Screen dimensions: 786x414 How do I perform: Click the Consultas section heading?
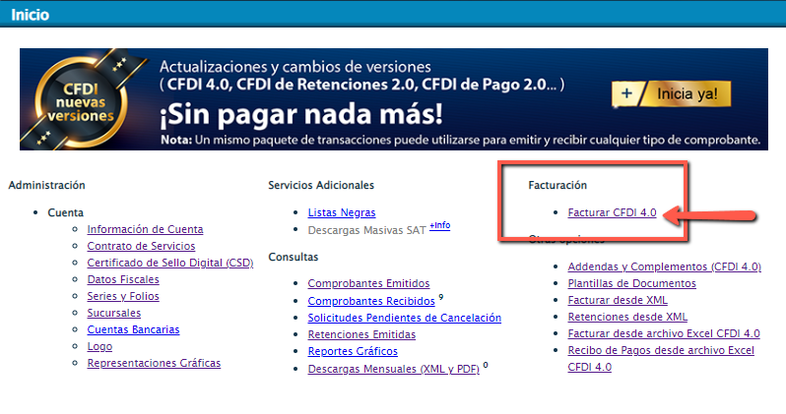click(293, 257)
